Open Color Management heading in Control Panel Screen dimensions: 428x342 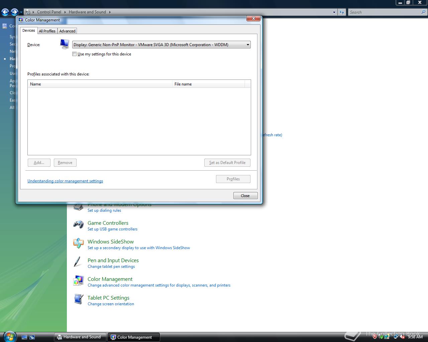coord(110,279)
